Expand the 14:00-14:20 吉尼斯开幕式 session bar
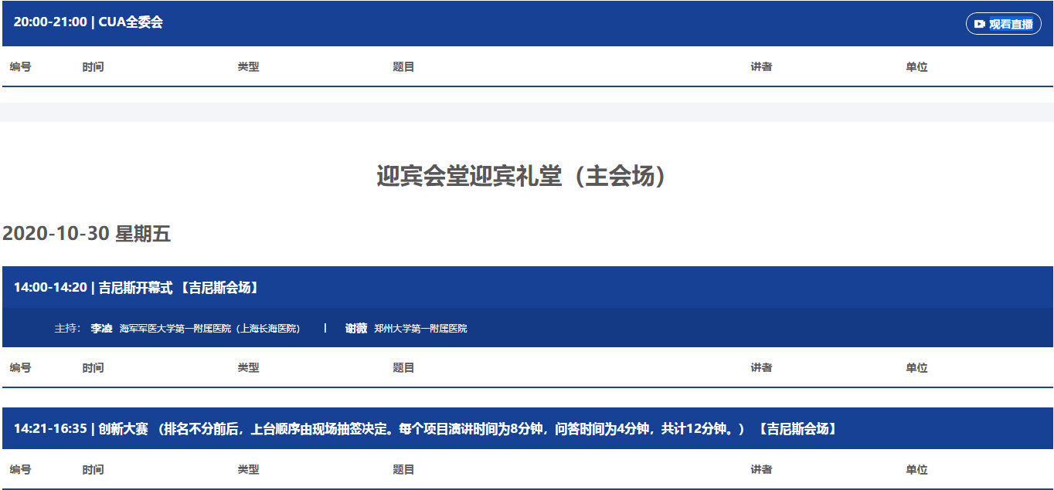Viewport: 1054px width, 490px height. pyautogui.click(x=136, y=288)
